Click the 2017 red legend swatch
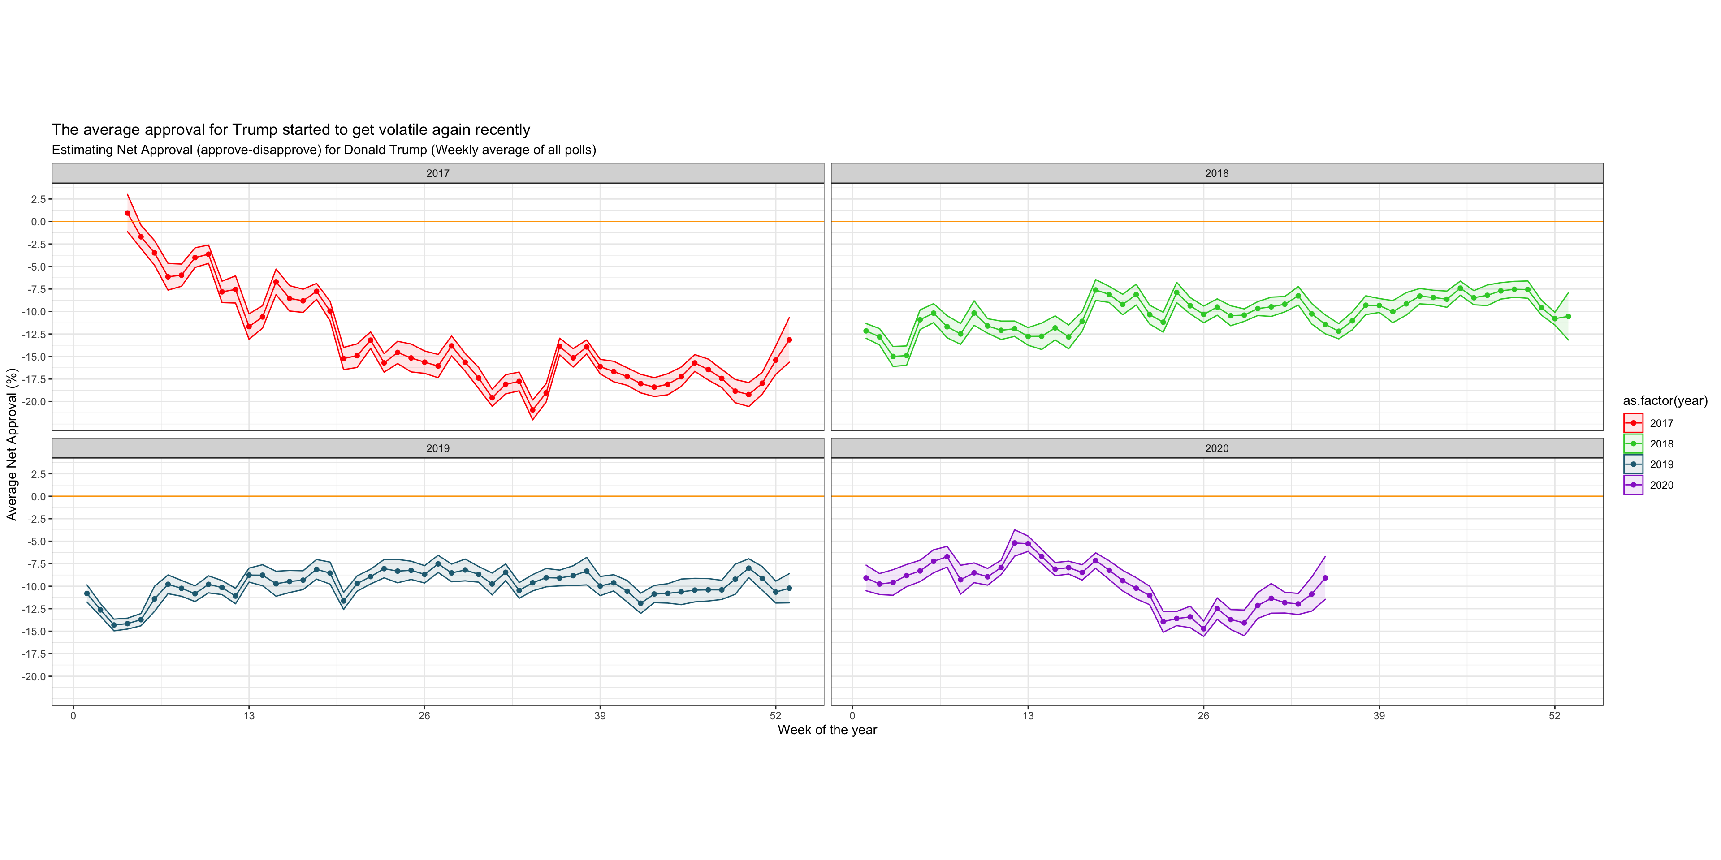This screenshot has height=860, width=1721. pyautogui.click(x=1633, y=423)
